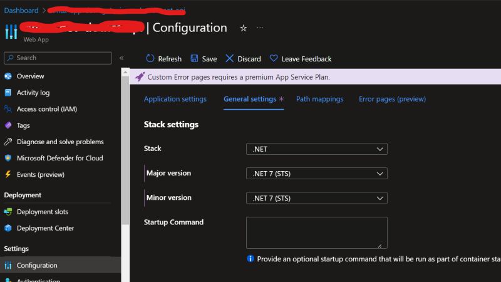Click the rocket icon in the banner
The width and height of the screenshot is (501, 282).
140,76
